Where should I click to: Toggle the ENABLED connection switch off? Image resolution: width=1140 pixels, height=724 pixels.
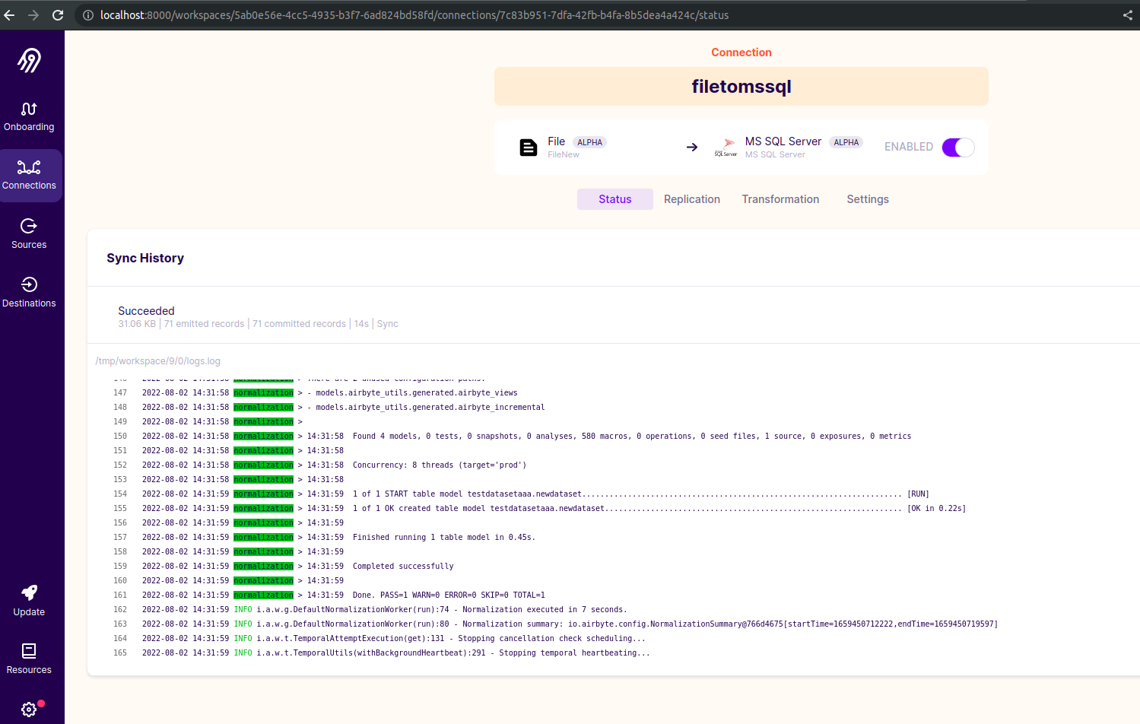pos(958,148)
